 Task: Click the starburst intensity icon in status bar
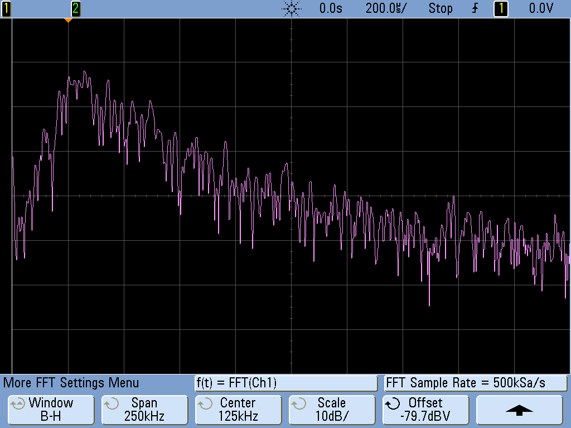292,8
